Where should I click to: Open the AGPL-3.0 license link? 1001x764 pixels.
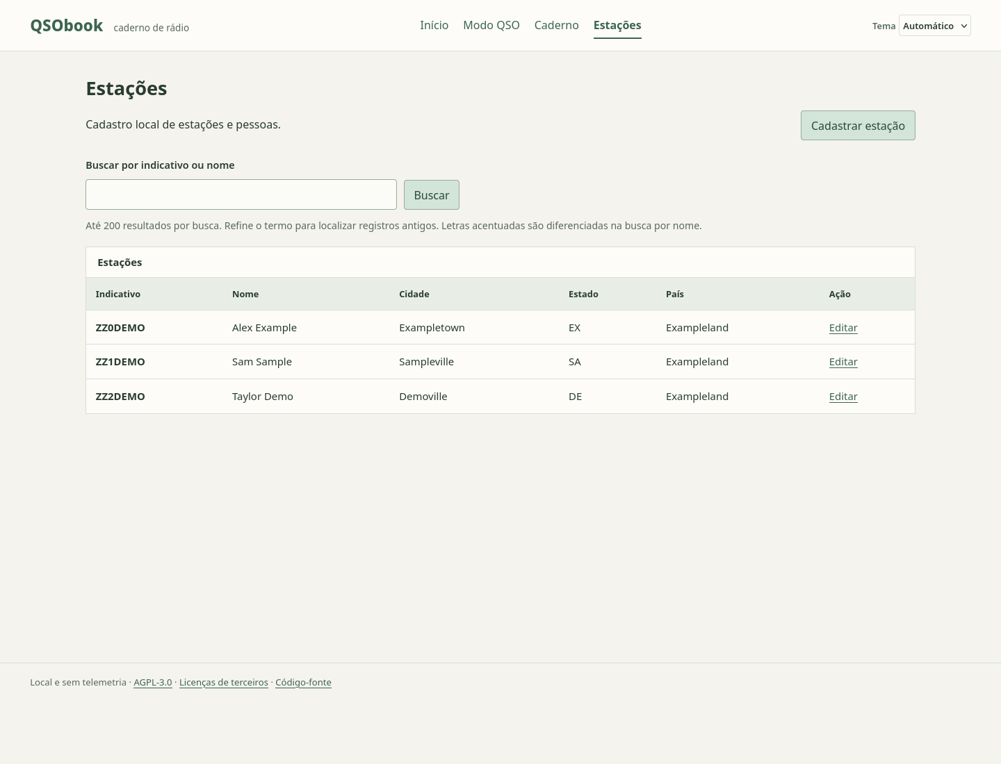(153, 682)
